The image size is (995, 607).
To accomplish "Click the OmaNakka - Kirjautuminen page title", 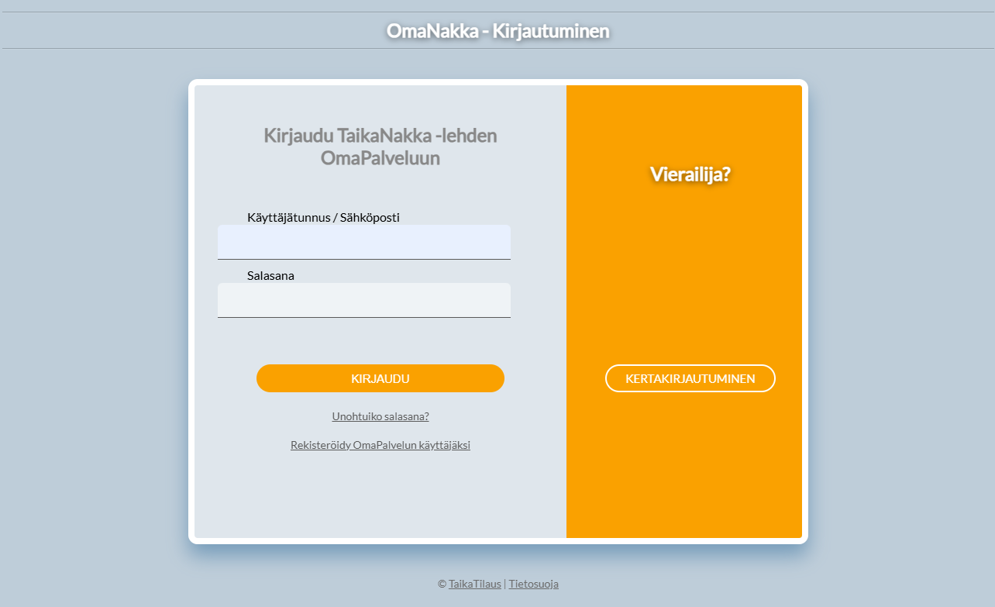I will click(497, 31).
